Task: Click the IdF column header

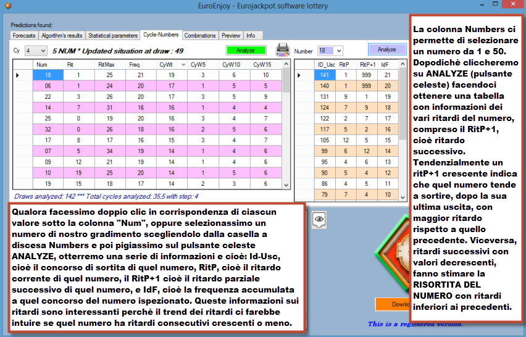Action: (388, 65)
